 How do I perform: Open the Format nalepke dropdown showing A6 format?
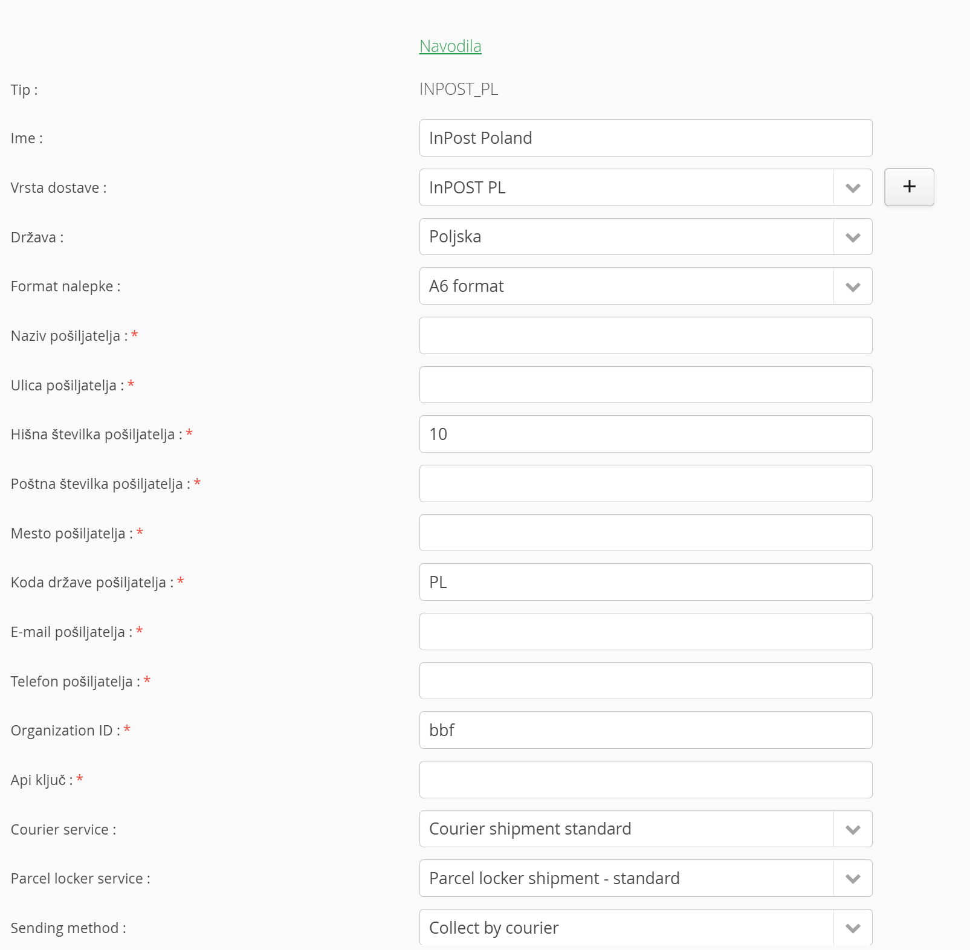point(645,286)
